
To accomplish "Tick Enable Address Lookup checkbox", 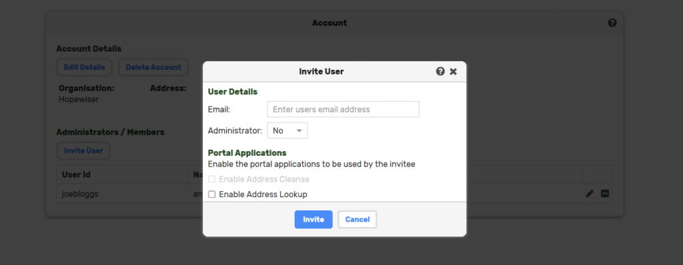I will [x=211, y=194].
